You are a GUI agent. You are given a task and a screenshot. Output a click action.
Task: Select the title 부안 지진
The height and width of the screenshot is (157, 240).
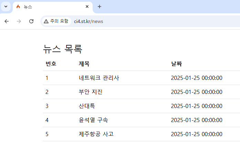91,92
